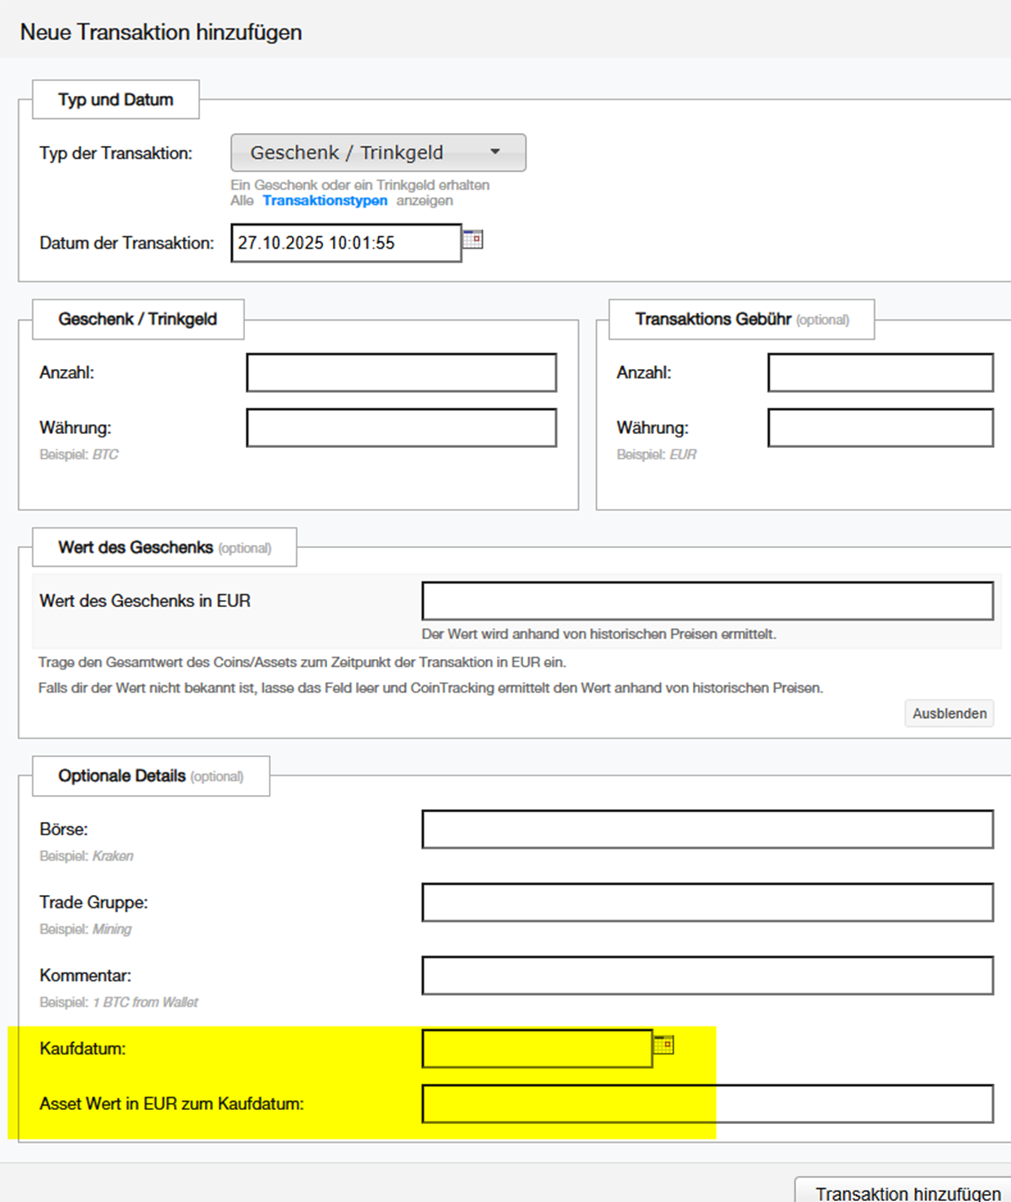Click the Beispiel: BTC hint text
This screenshot has width=1011, height=1202.
(79, 454)
